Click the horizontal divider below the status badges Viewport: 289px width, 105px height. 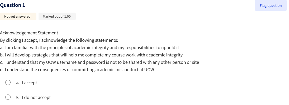[144, 25]
